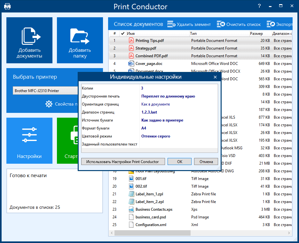Click the notepad icon of Label_item_2.zpl
This screenshot has height=243, width=299.
131,202
